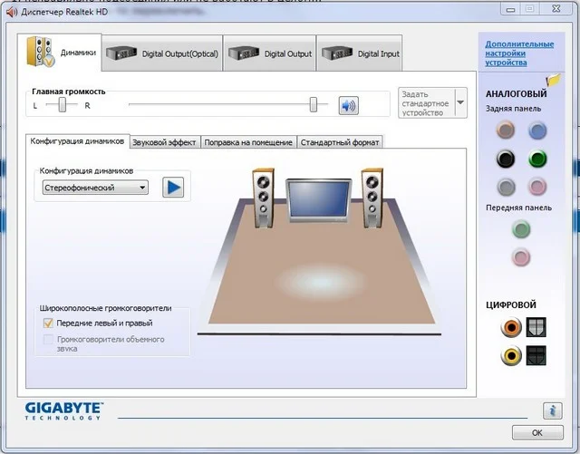Click the left speaker in room view
Viewport: 580px width, 454px height.
click(264, 198)
